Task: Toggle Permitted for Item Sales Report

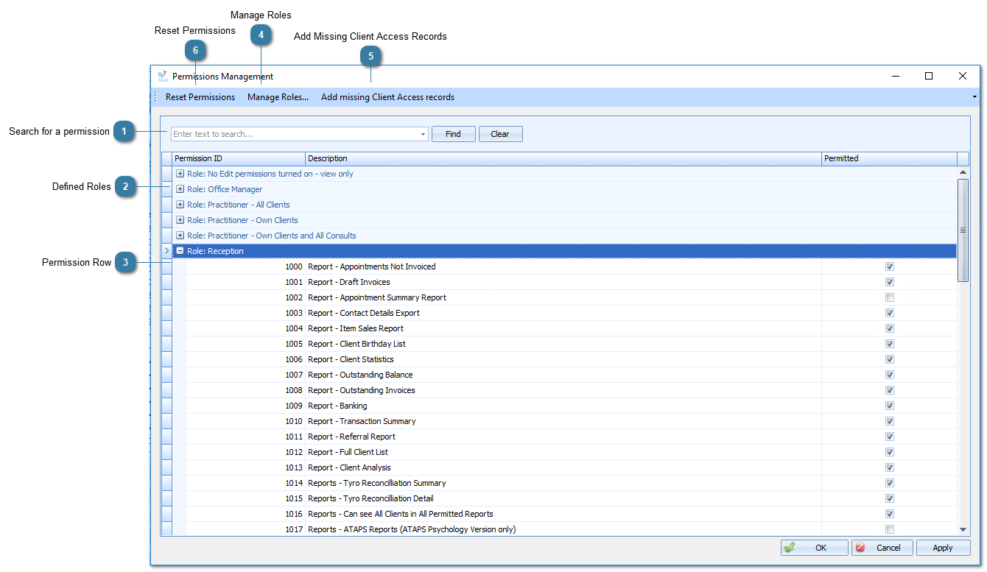Action: (890, 328)
